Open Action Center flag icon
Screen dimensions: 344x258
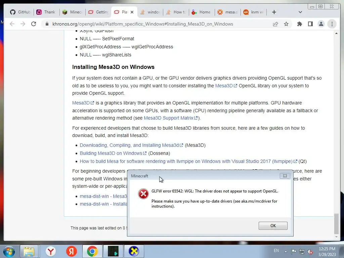coord(294,251)
